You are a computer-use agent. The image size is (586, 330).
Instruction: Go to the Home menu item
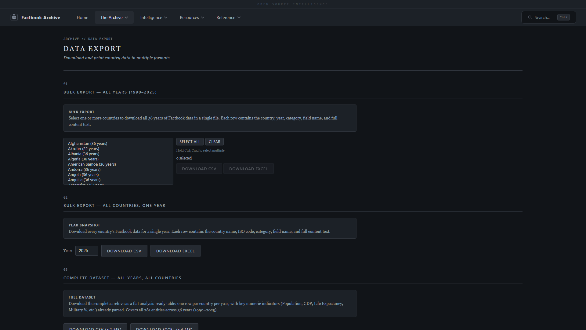pyautogui.click(x=82, y=17)
